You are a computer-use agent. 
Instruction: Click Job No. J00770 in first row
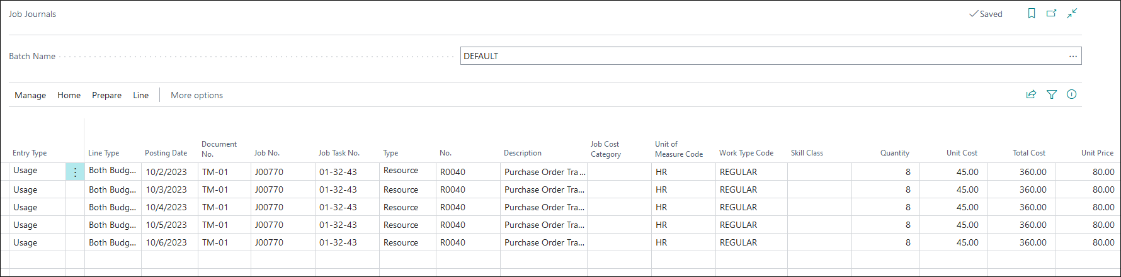coord(269,172)
